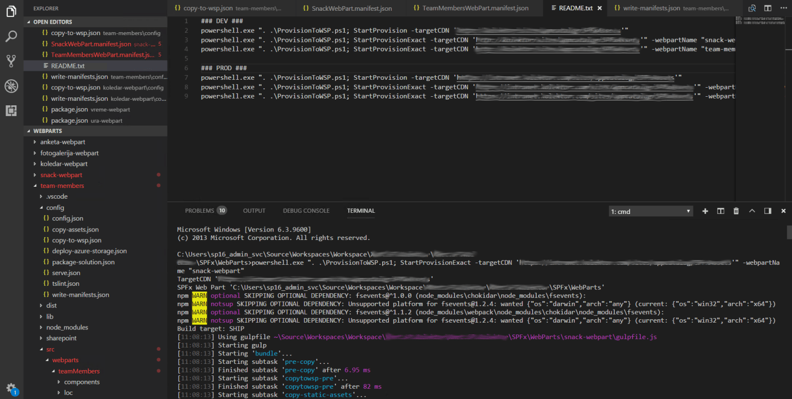Screen dimensions: 792x399
Task: Switch to the SnackWebPart.manifest.json editor tab
Action: pyautogui.click(x=351, y=8)
